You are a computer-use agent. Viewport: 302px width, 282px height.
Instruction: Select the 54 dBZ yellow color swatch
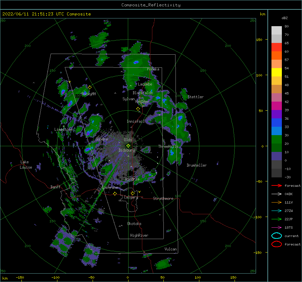point(276,72)
